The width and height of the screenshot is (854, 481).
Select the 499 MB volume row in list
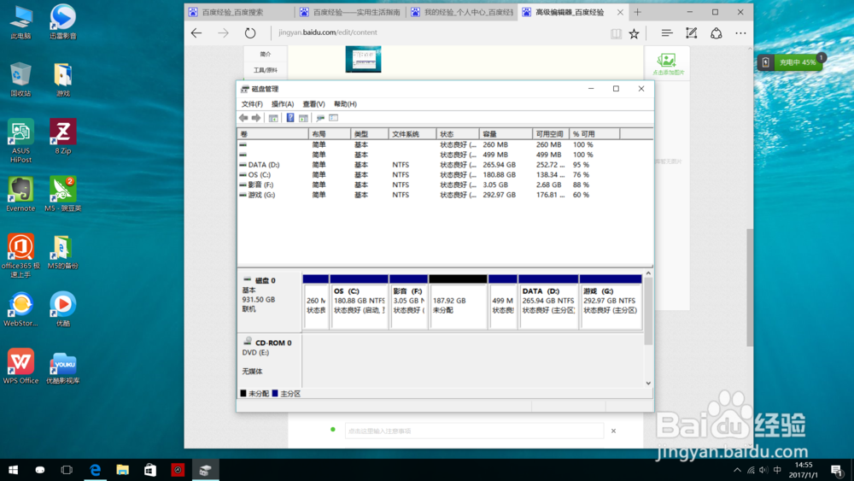444,155
